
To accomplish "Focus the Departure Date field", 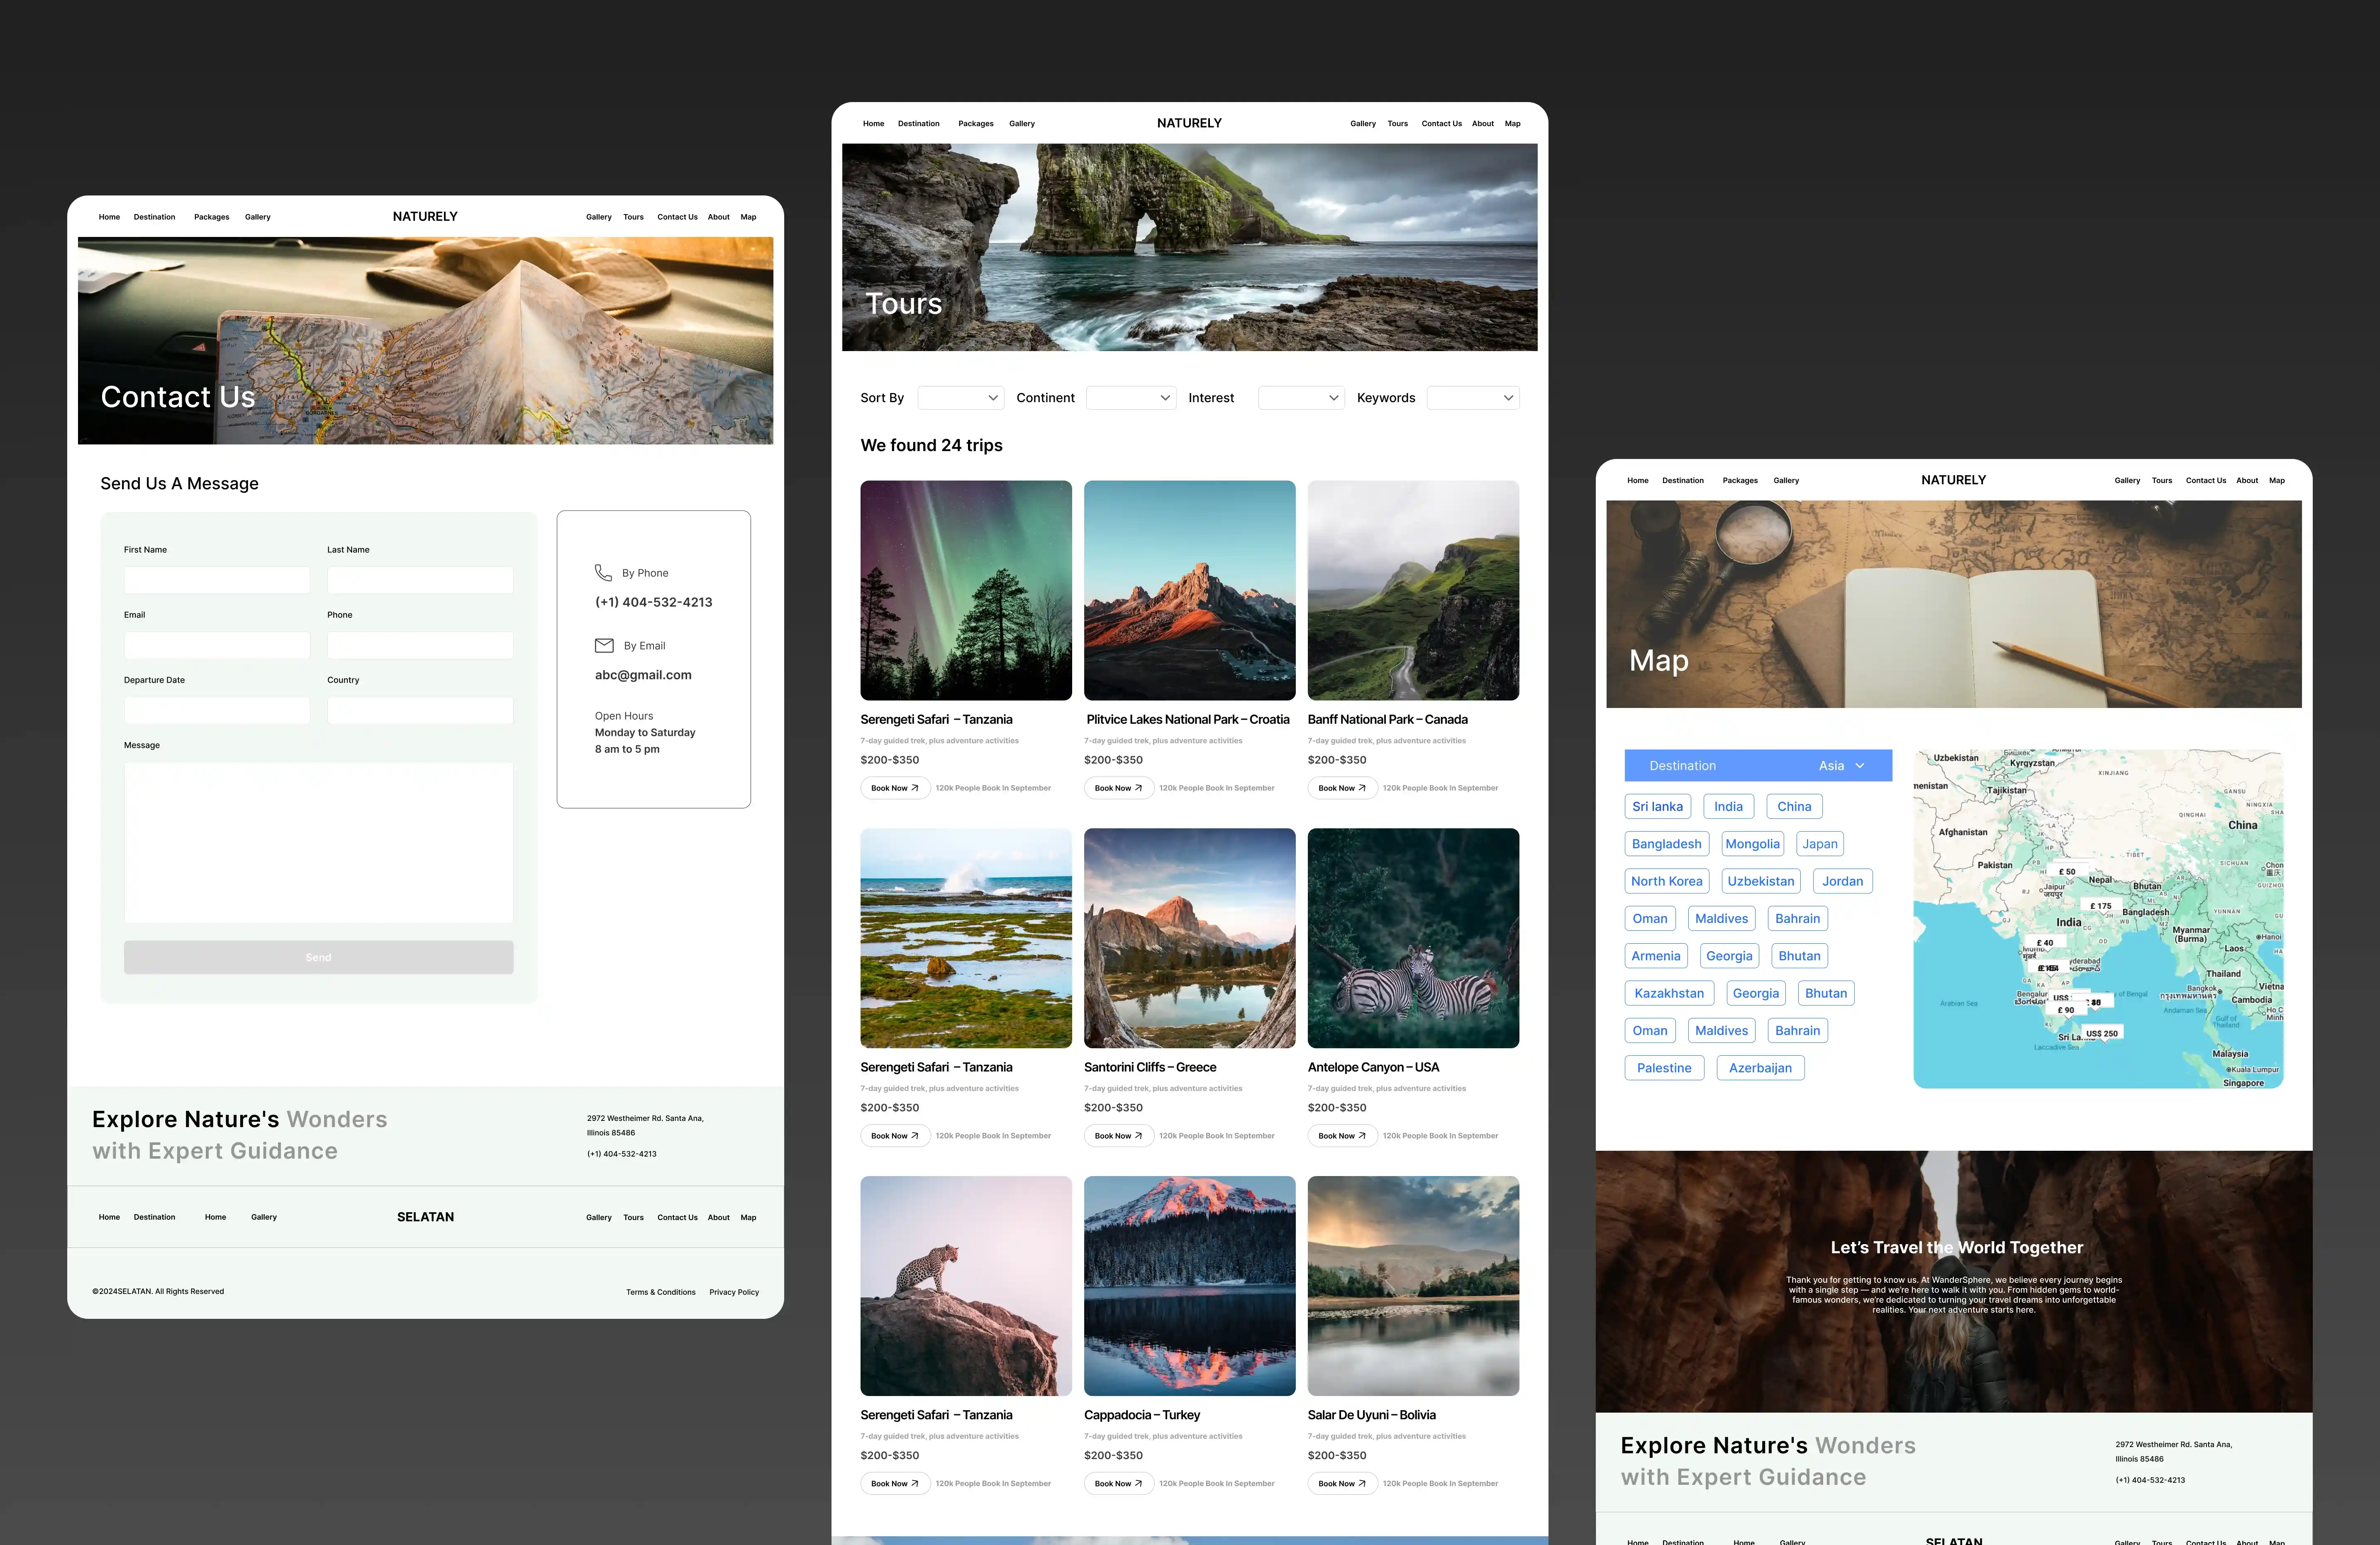I will click(217, 711).
